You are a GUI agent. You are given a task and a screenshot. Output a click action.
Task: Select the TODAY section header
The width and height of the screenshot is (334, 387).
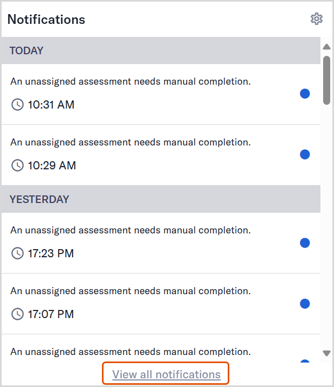(x=161, y=50)
